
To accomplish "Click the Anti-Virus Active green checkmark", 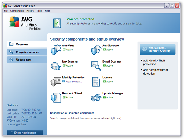I will coord(64,50).
